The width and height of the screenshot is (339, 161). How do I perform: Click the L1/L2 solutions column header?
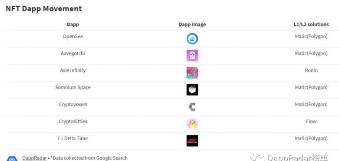311,24
